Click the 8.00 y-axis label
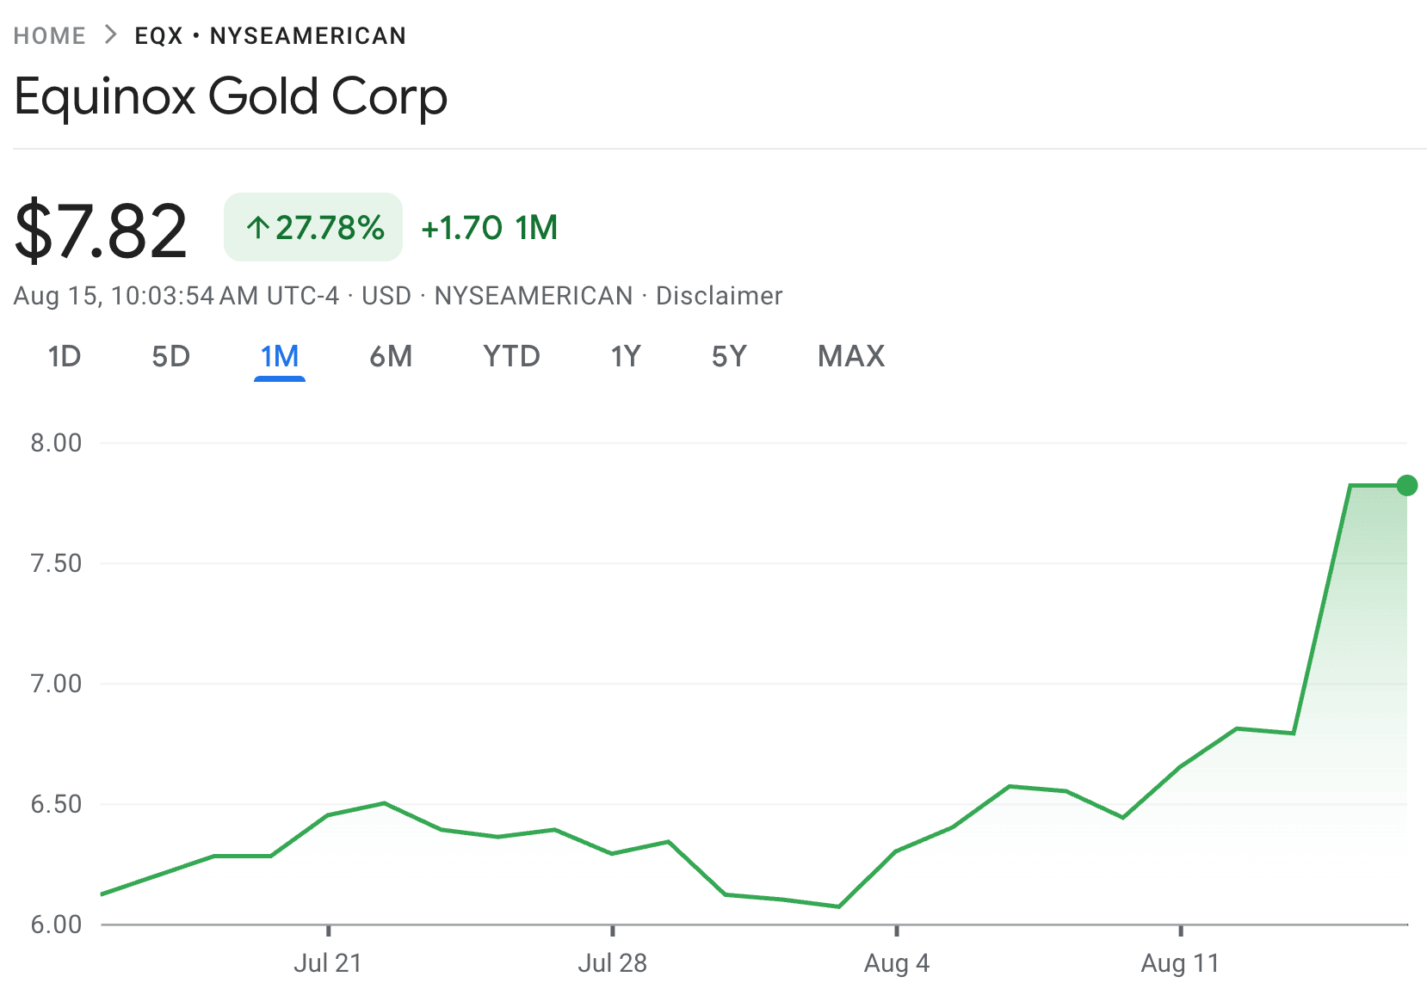The width and height of the screenshot is (1427, 989). (x=56, y=443)
